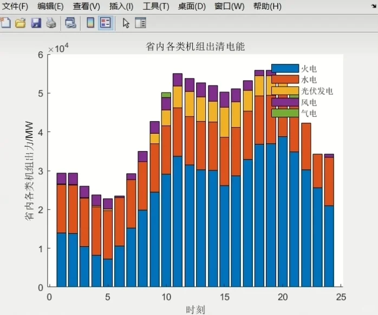Viewport: 378px width, 315px height.
Task: Click the y-axis tick label 6
Action: 41,55
